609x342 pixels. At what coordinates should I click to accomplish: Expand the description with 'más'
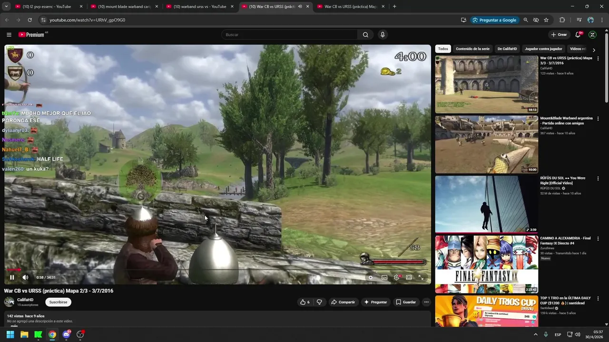point(14,326)
